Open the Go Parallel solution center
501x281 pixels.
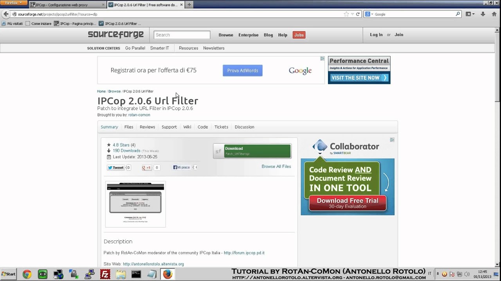click(x=135, y=48)
